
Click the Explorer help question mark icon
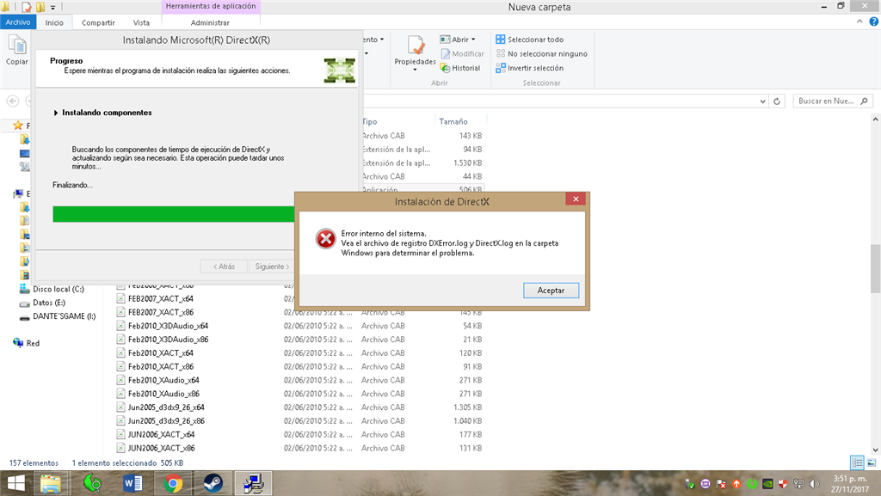pyautogui.click(x=874, y=21)
